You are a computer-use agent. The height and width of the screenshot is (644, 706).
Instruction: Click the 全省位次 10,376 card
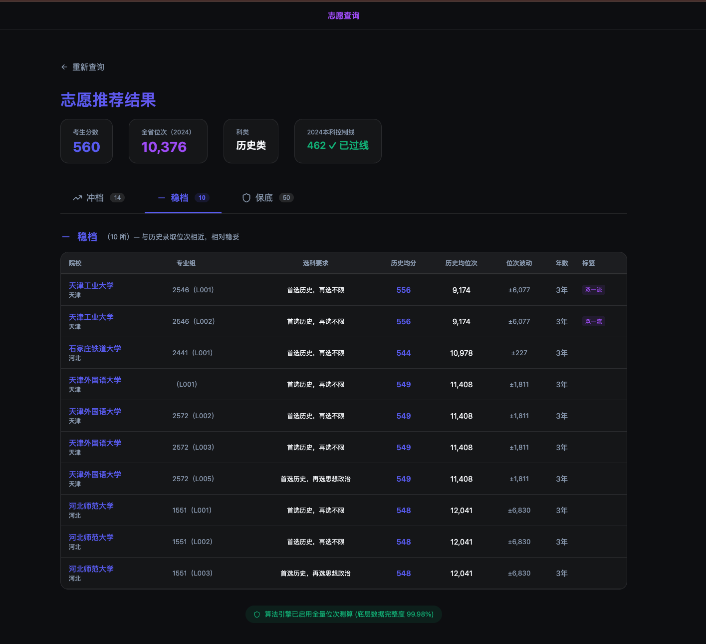click(168, 141)
